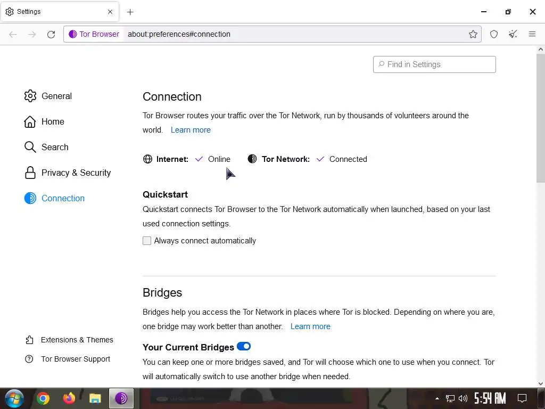Enable Always connect automatically checkbox

[x=147, y=241]
